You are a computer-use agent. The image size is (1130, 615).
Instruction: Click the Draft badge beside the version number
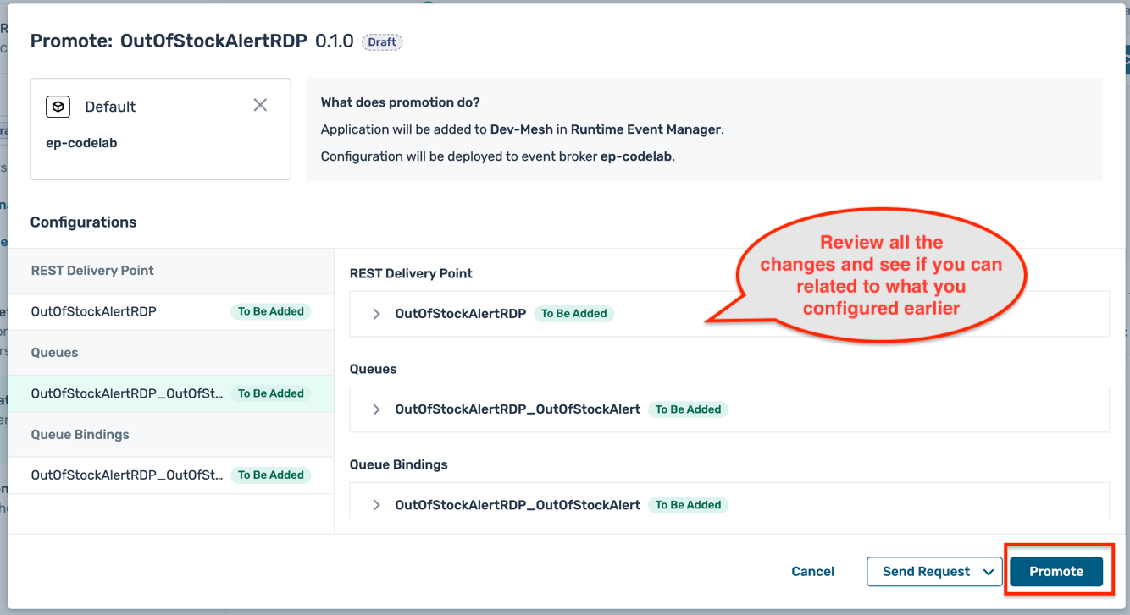(x=382, y=41)
